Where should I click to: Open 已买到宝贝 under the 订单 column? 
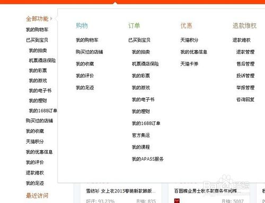pyautogui.click(x=139, y=40)
